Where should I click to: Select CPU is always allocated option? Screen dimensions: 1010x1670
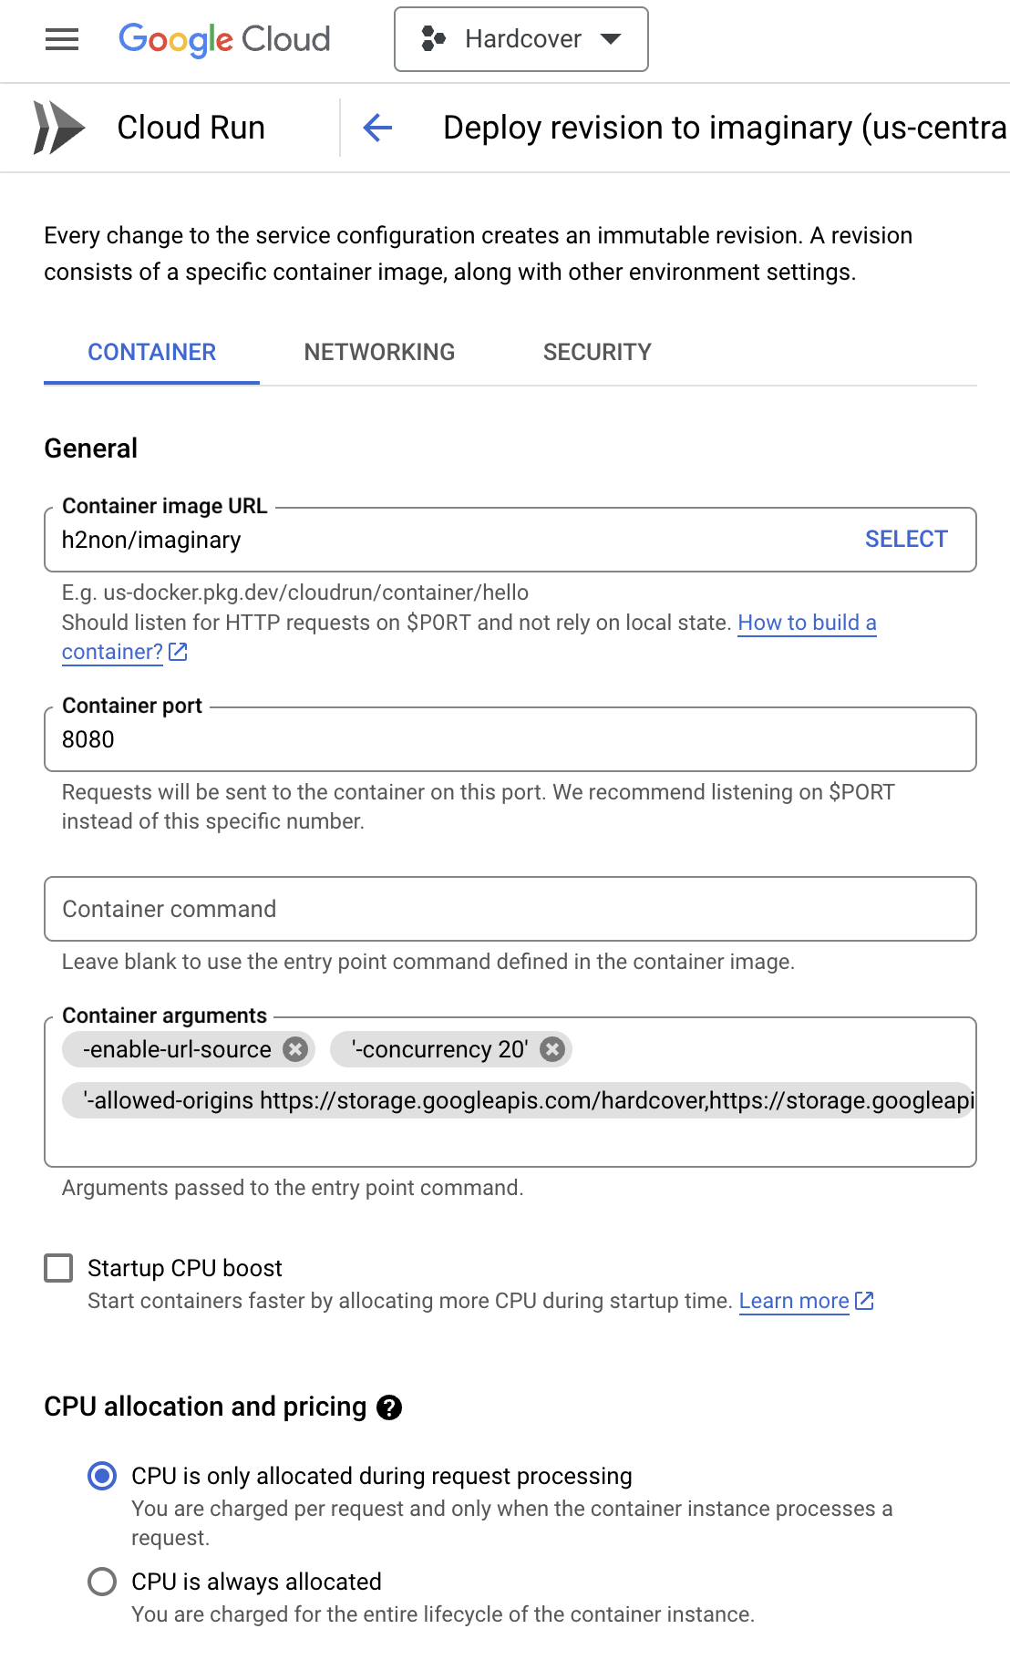102,1582
